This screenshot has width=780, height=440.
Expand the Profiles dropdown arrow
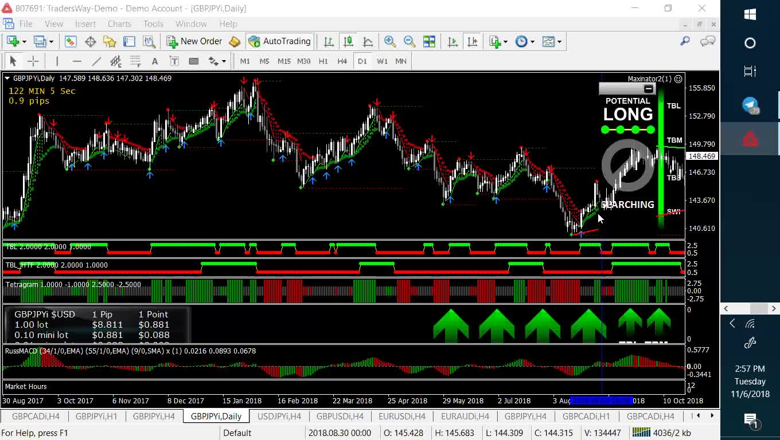[51, 41]
